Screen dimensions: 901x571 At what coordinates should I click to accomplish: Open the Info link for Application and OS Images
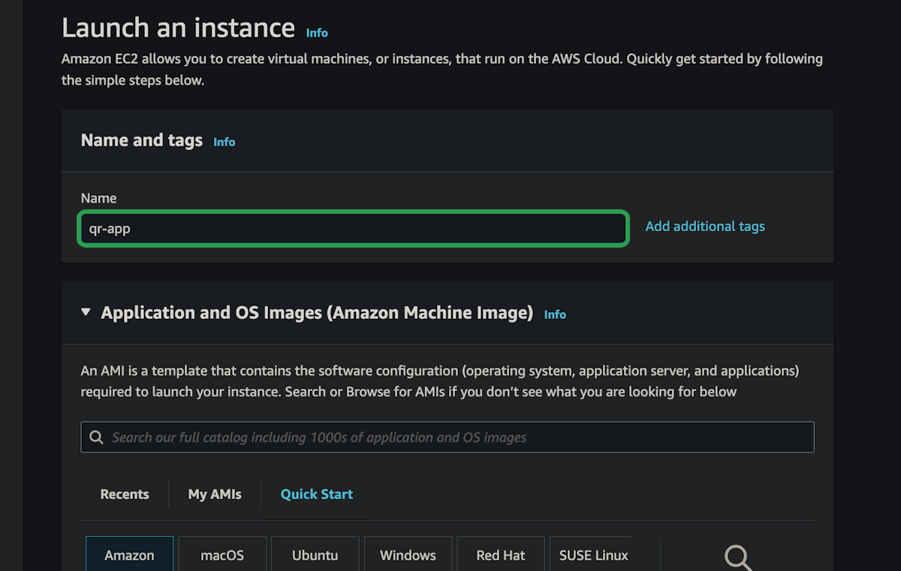point(555,314)
